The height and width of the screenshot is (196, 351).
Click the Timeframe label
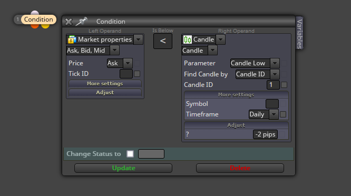202,114
